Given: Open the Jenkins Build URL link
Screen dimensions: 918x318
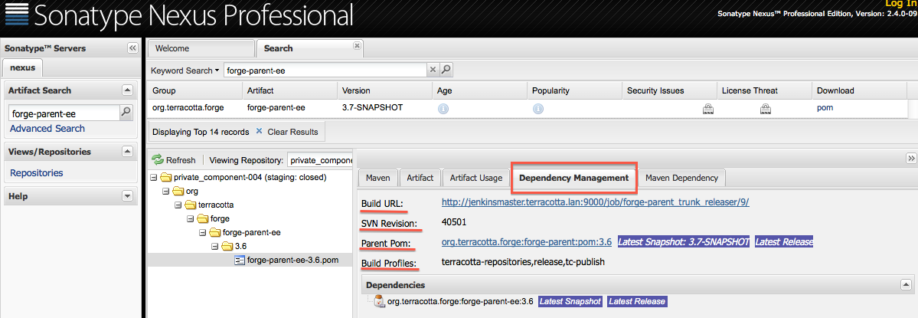Looking at the screenshot, I should [596, 202].
